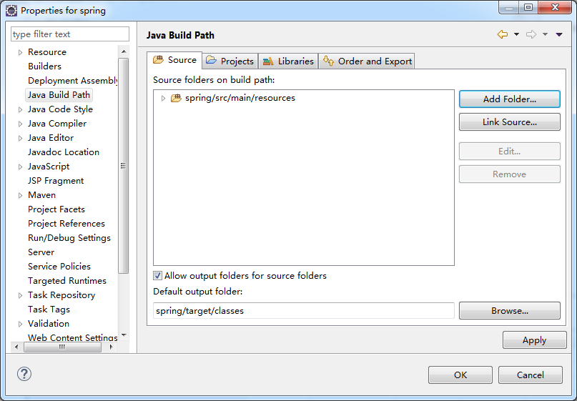Click the Libraries tab books icon
The image size is (577, 401).
(x=268, y=61)
